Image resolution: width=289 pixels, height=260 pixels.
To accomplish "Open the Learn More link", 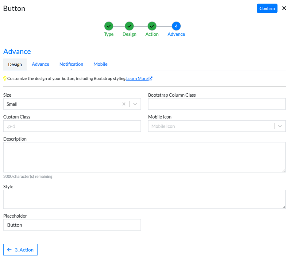I will (x=137, y=78).
